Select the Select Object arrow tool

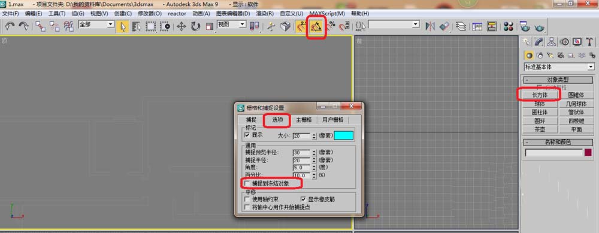click(123, 26)
